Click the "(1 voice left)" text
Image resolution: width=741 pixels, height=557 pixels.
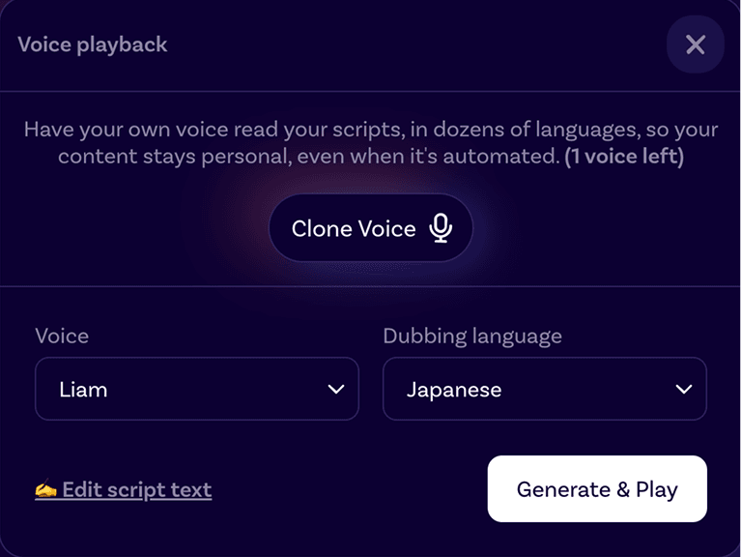tap(624, 157)
